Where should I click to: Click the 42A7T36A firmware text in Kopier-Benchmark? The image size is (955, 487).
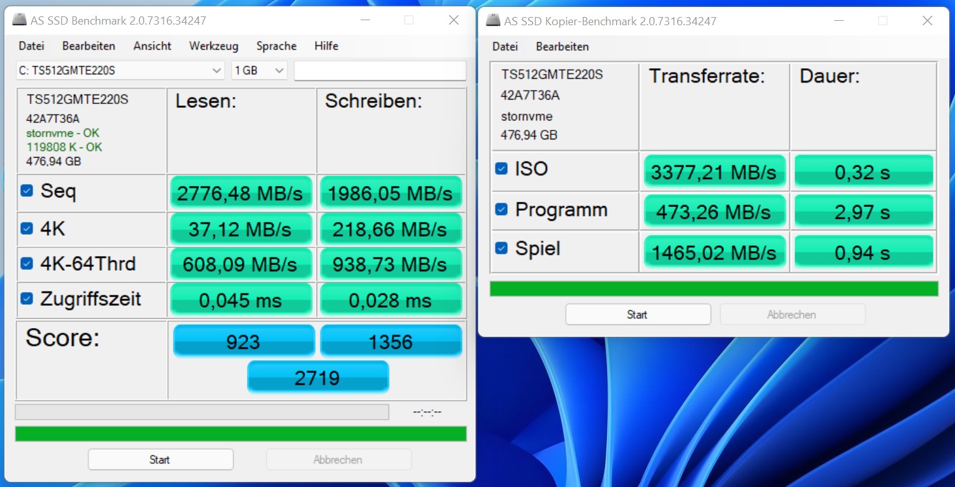pyautogui.click(x=531, y=96)
